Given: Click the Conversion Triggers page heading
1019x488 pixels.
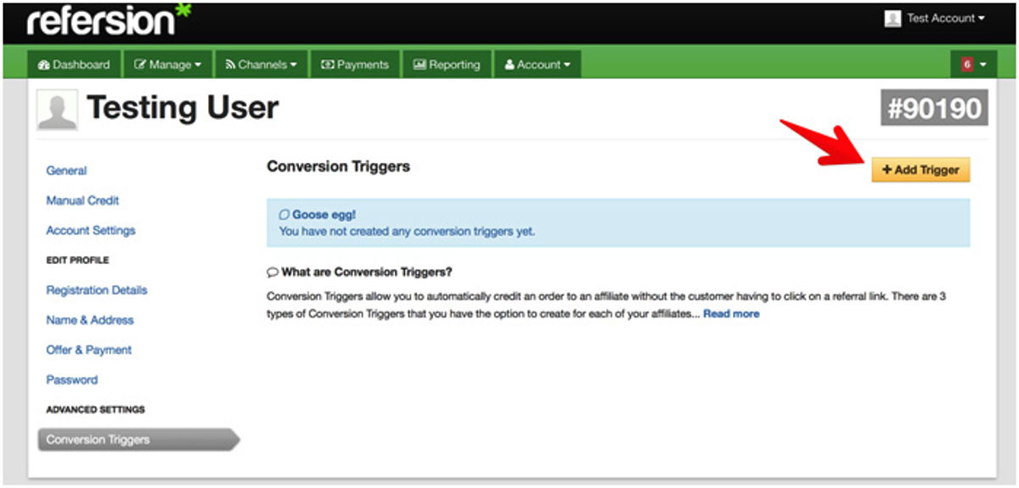Looking at the screenshot, I should coord(338,166).
